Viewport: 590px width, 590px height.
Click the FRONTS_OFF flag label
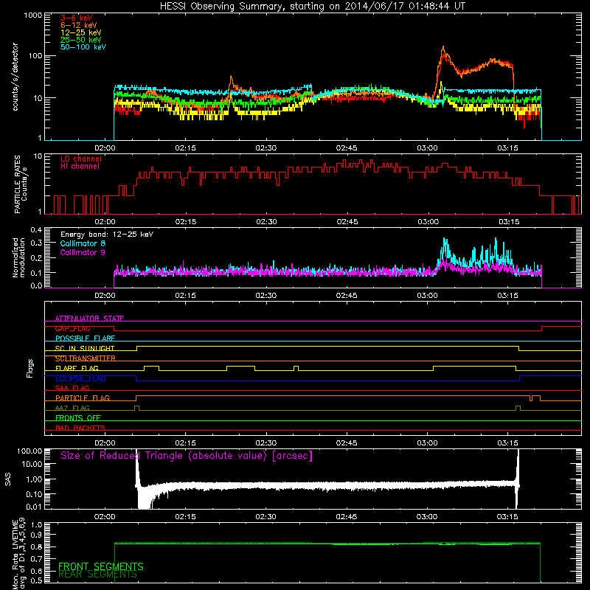78,418
